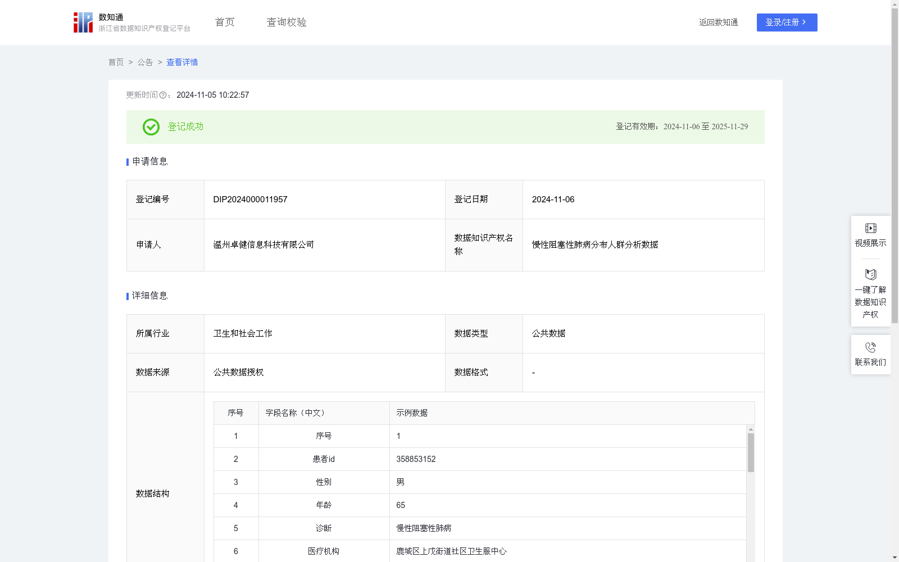
Task: Click the 详细信息 section heading
Action: coord(150,296)
